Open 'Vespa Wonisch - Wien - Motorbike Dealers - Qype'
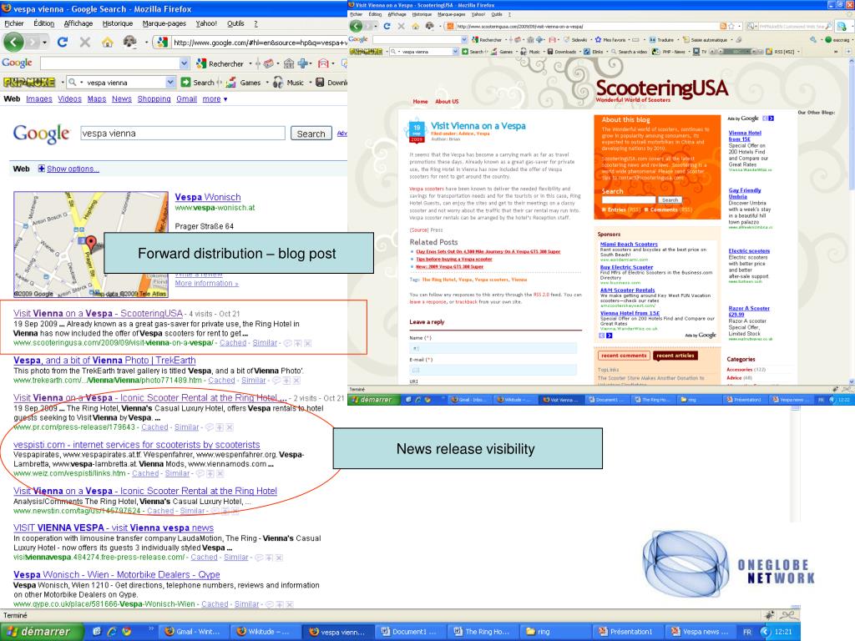 pos(117,574)
